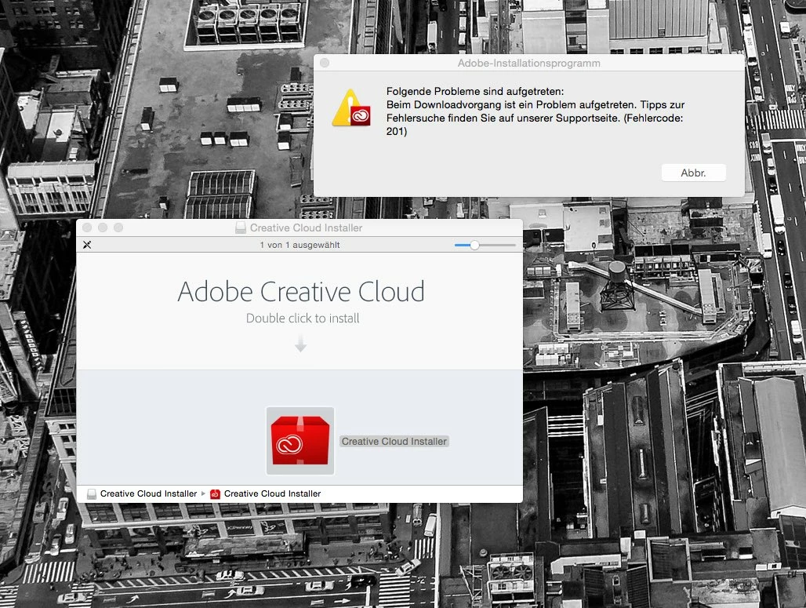Click the tools icon left of '1 von 1 ausgewählt'

click(87, 245)
